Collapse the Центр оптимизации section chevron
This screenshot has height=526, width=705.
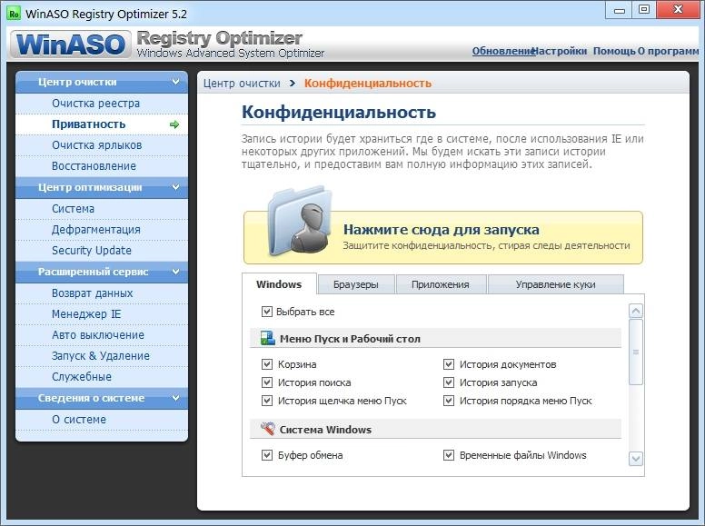pos(176,187)
